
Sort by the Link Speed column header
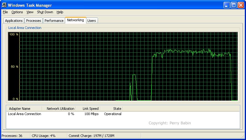pos(88,108)
